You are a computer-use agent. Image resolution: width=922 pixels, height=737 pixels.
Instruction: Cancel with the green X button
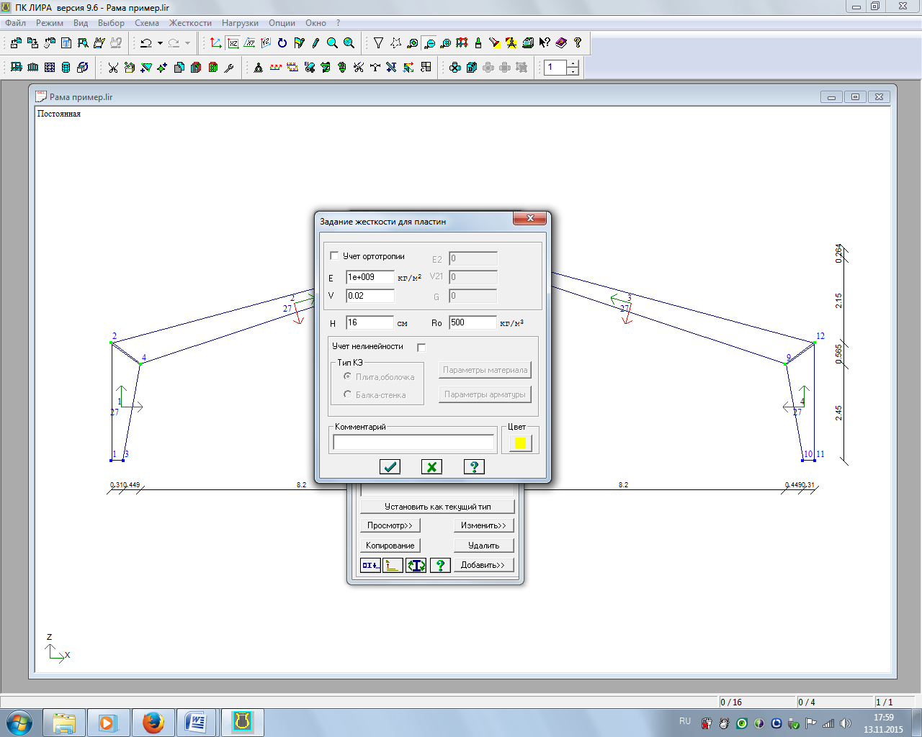[x=431, y=467]
